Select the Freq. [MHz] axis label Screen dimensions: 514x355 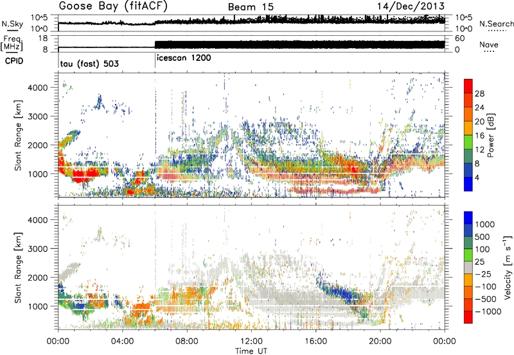(x=13, y=44)
